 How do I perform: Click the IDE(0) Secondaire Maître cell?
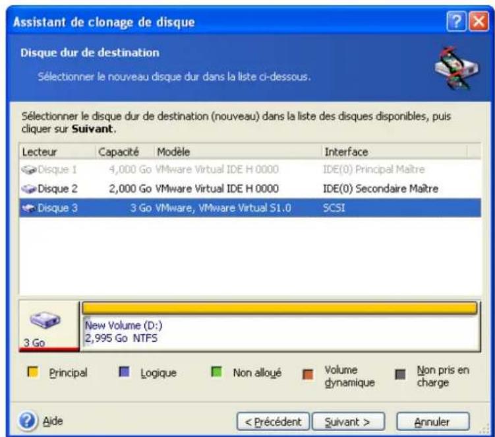tap(380, 189)
